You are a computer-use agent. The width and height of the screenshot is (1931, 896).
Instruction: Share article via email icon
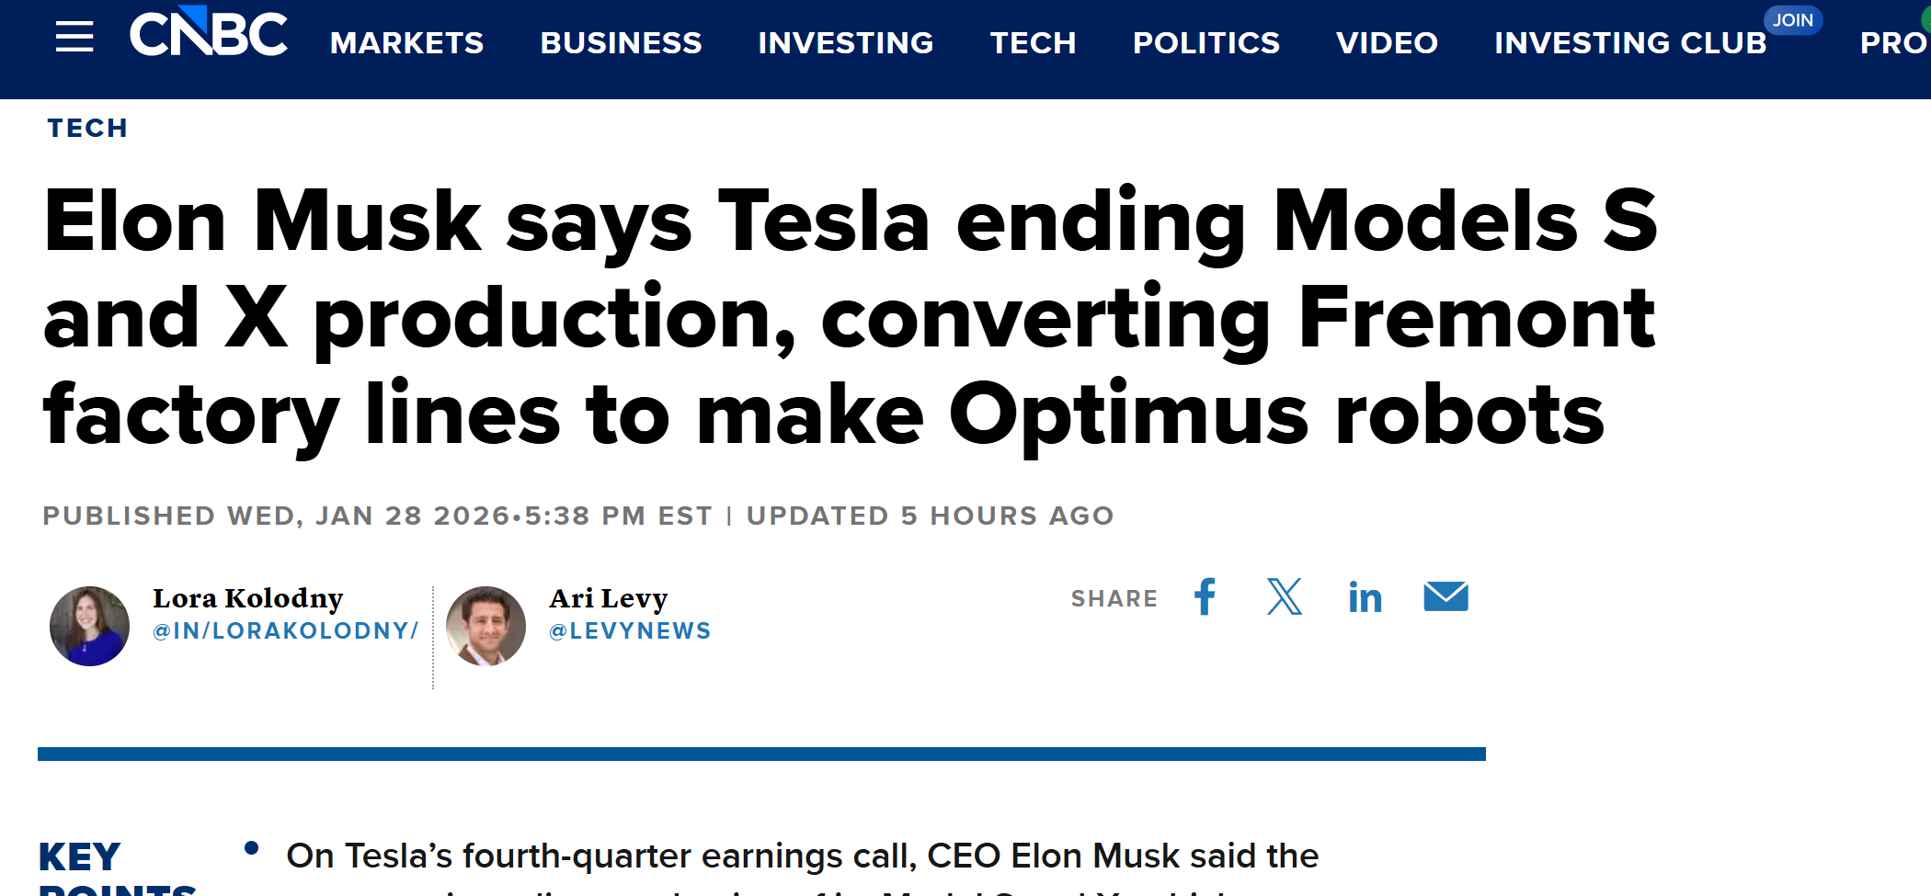tap(1445, 597)
